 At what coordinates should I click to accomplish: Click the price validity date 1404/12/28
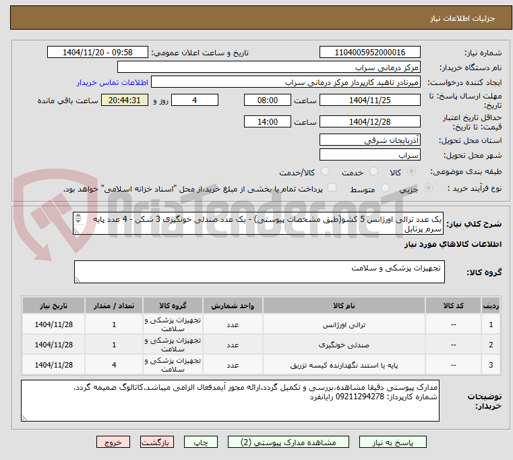369,122
